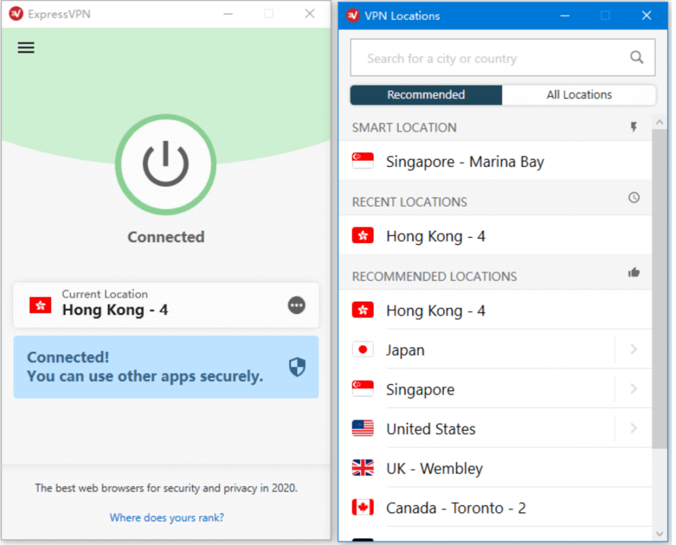This screenshot has height=545, width=676.
Task: Open the hamburger menu in ExpressVPN
Action: 26,48
